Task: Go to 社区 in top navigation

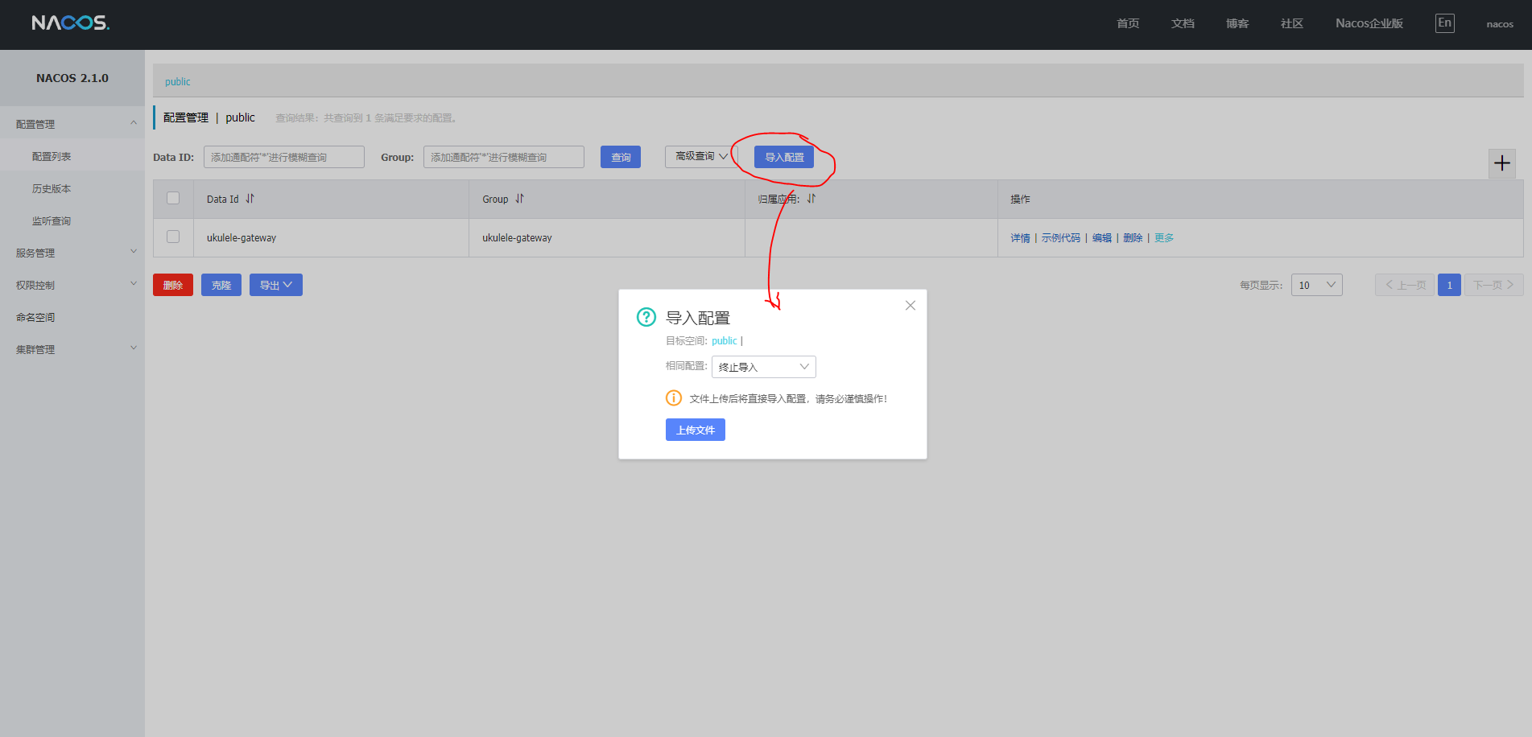Action: 1292,23
